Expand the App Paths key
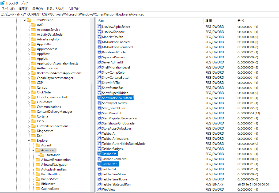The height and width of the screenshot is (193, 279). (29, 44)
